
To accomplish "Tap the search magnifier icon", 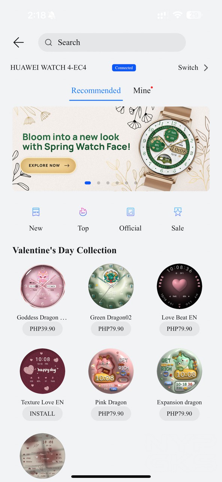I will 48,43.
